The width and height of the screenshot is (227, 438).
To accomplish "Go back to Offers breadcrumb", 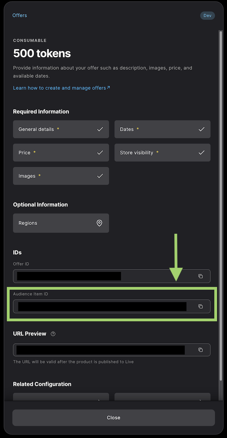I will (20, 15).
